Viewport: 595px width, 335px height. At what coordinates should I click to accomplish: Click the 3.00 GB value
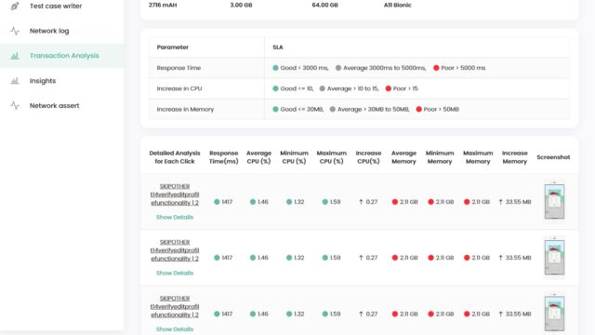click(241, 6)
